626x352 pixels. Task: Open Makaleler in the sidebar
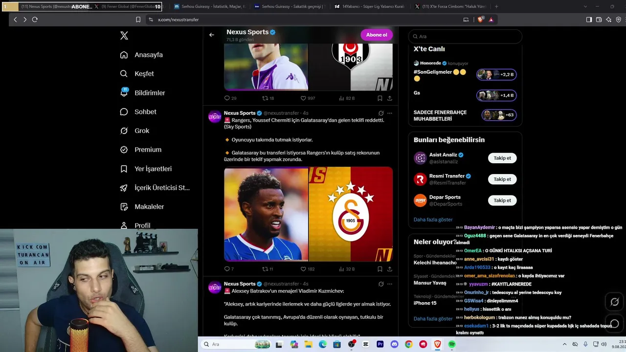pos(149,207)
